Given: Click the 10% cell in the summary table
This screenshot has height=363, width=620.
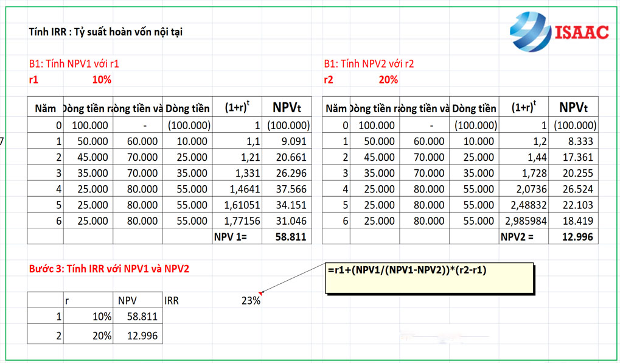Looking at the screenshot, I should tap(88, 316).
